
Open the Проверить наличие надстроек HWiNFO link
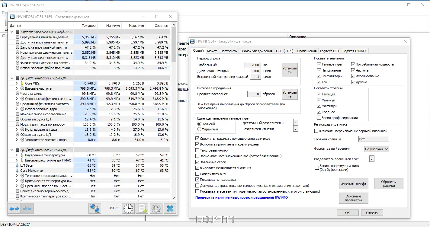pyautogui.click(x=242, y=197)
